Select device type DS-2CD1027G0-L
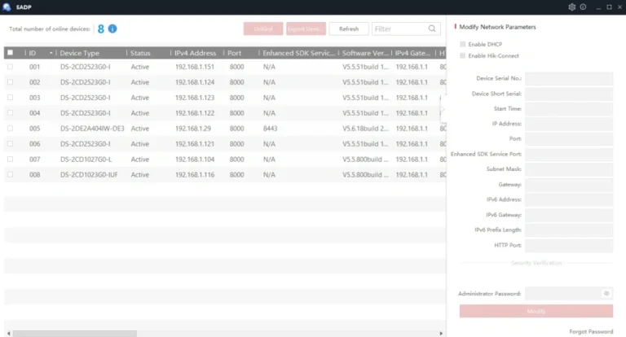This screenshot has height=337, width=626. pyautogui.click(x=86, y=159)
